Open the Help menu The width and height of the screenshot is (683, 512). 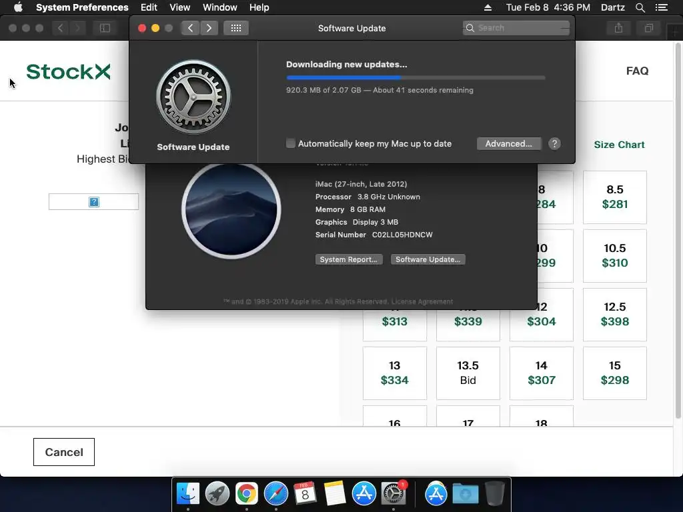coord(259,7)
